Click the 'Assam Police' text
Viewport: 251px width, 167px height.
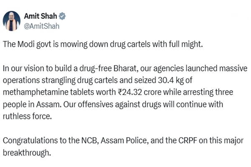pyautogui.click(x=123, y=141)
